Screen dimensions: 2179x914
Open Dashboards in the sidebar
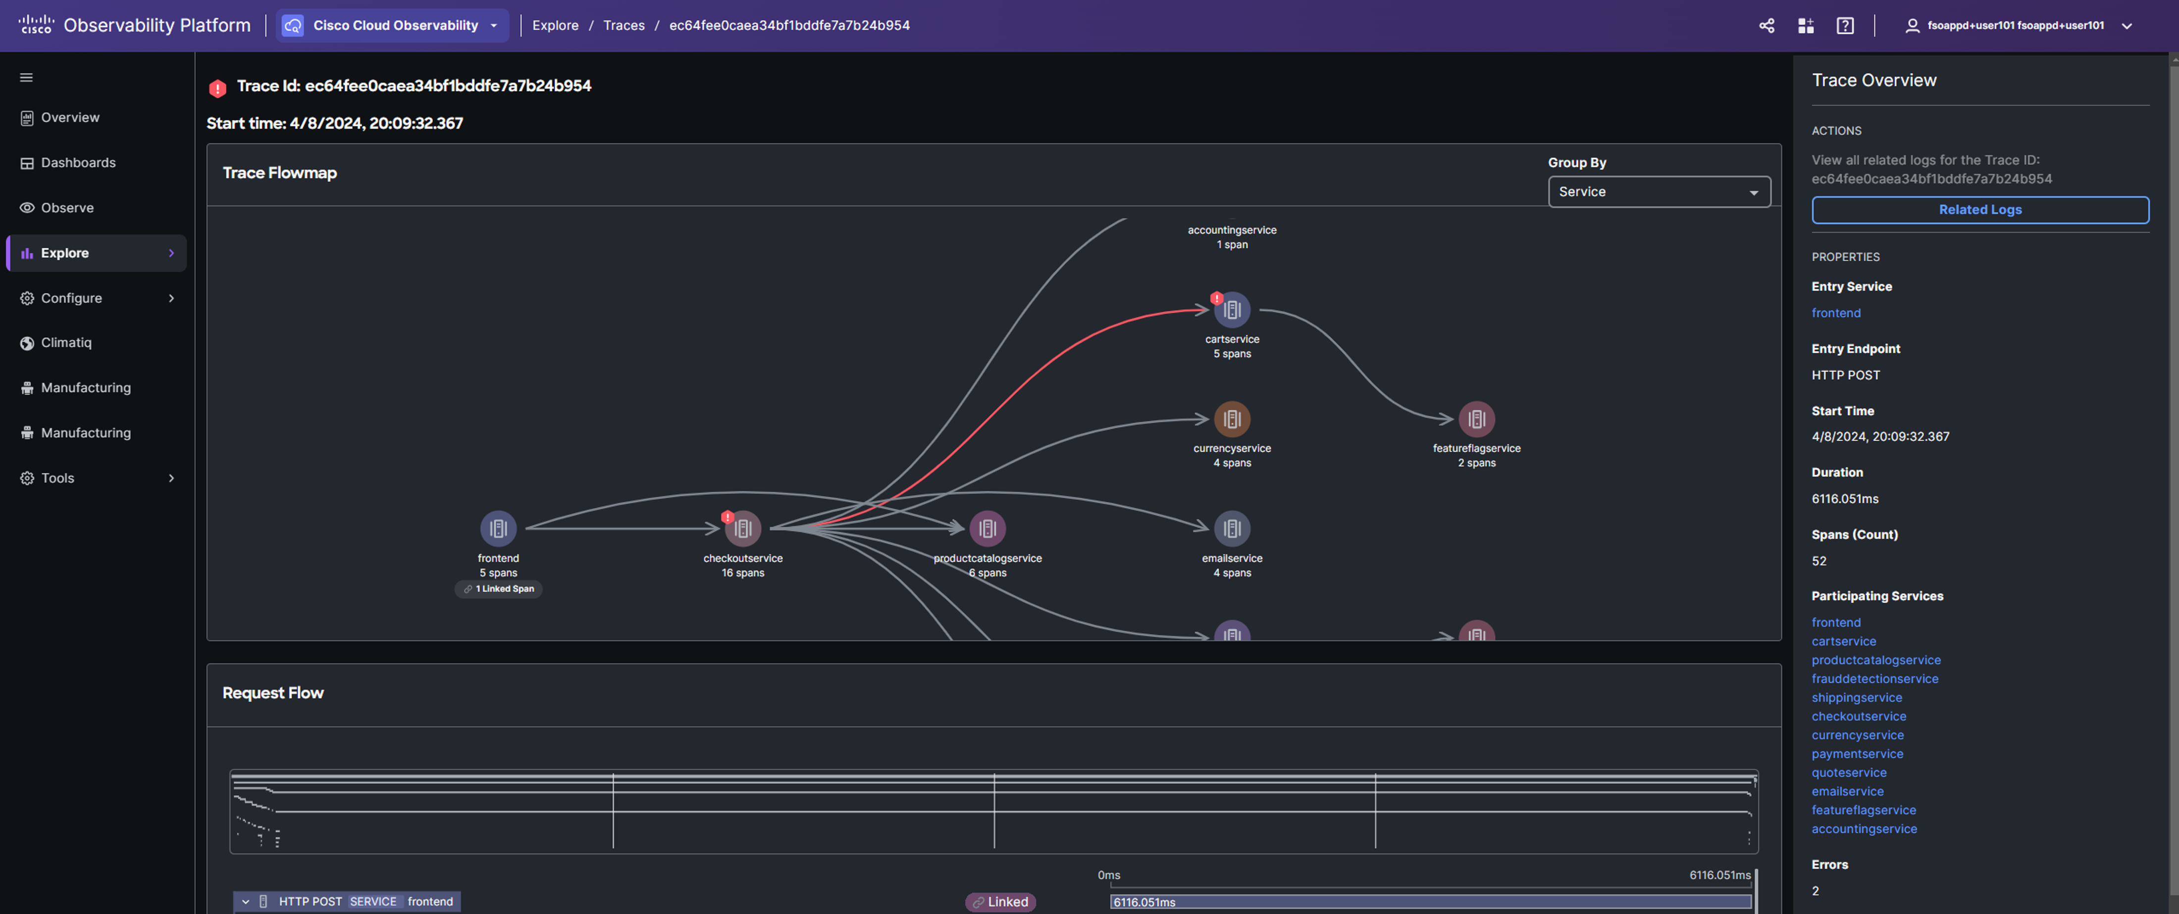(x=78, y=162)
